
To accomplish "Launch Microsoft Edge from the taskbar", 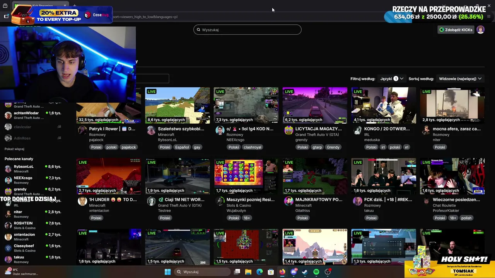I will [259, 272].
